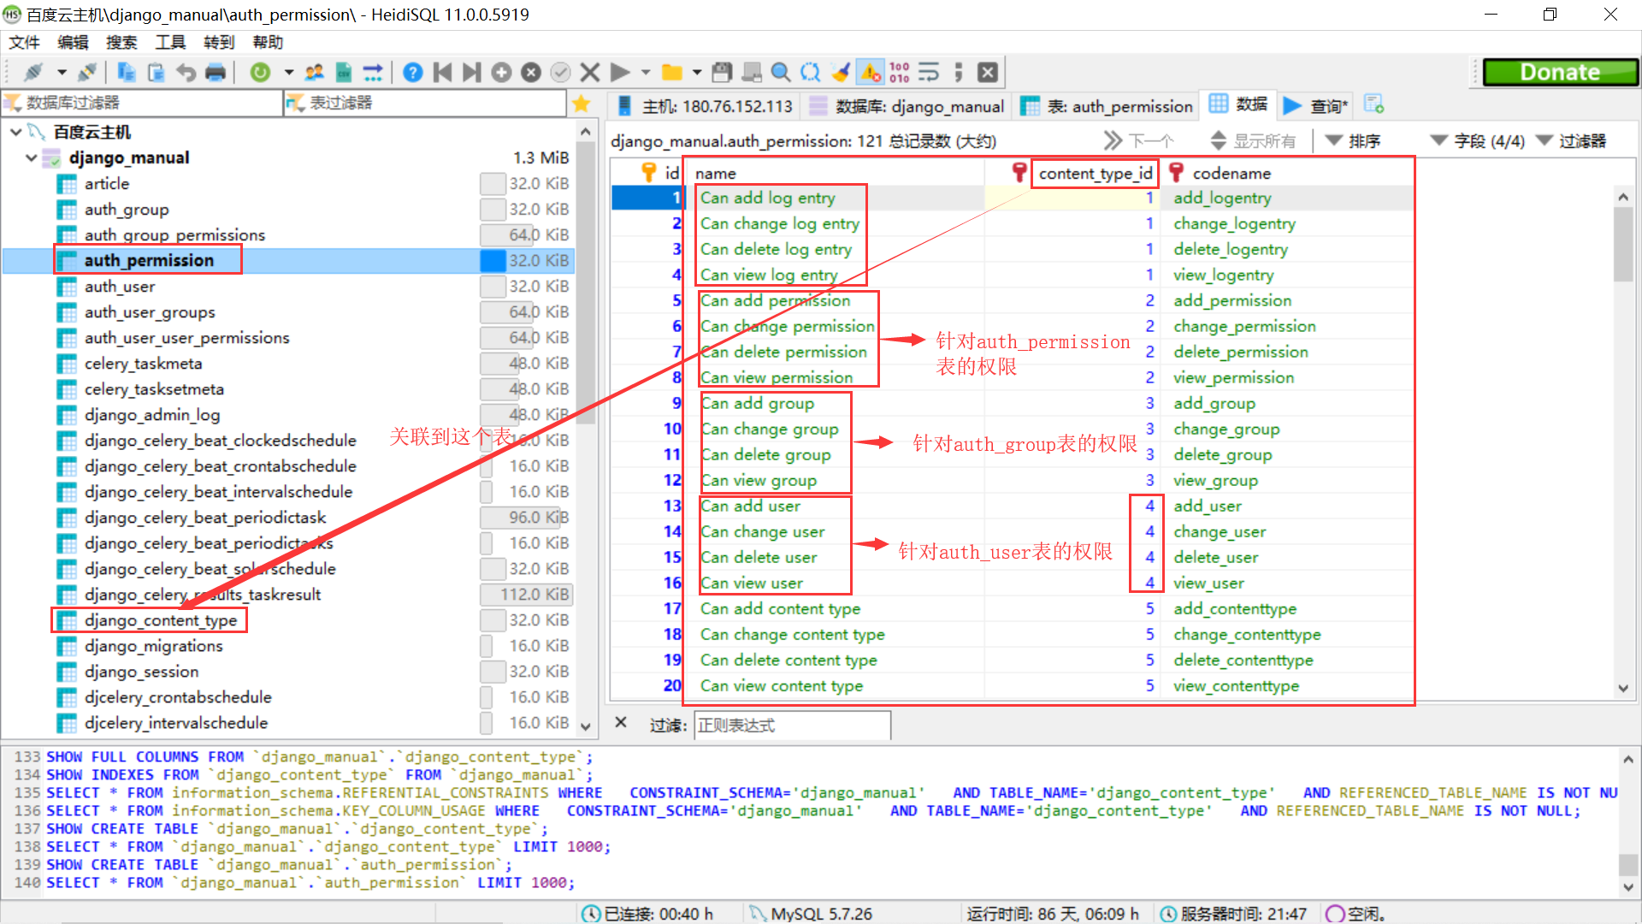Jump to last row icon
The height and width of the screenshot is (924, 1642).
pos(471,73)
